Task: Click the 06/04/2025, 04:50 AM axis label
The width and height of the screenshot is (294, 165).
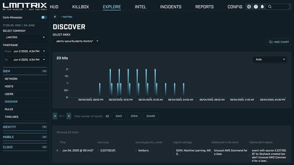Action: coord(181,100)
